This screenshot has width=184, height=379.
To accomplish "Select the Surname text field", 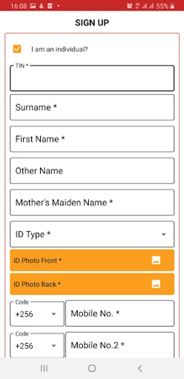I will tap(92, 107).
